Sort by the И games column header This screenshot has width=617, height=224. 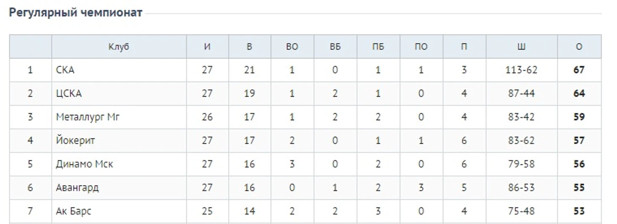coord(207,47)
